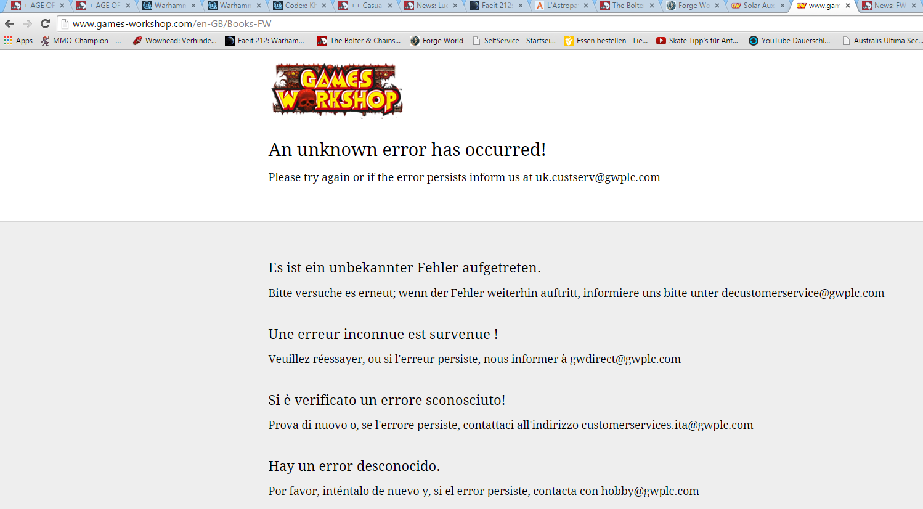
Task: Click the browser forward arrow
Action: (27, 23)
